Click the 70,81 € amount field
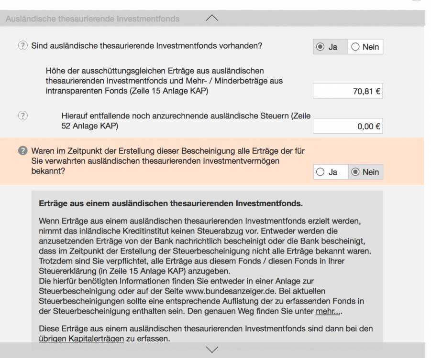 click(x=348, y=91)
